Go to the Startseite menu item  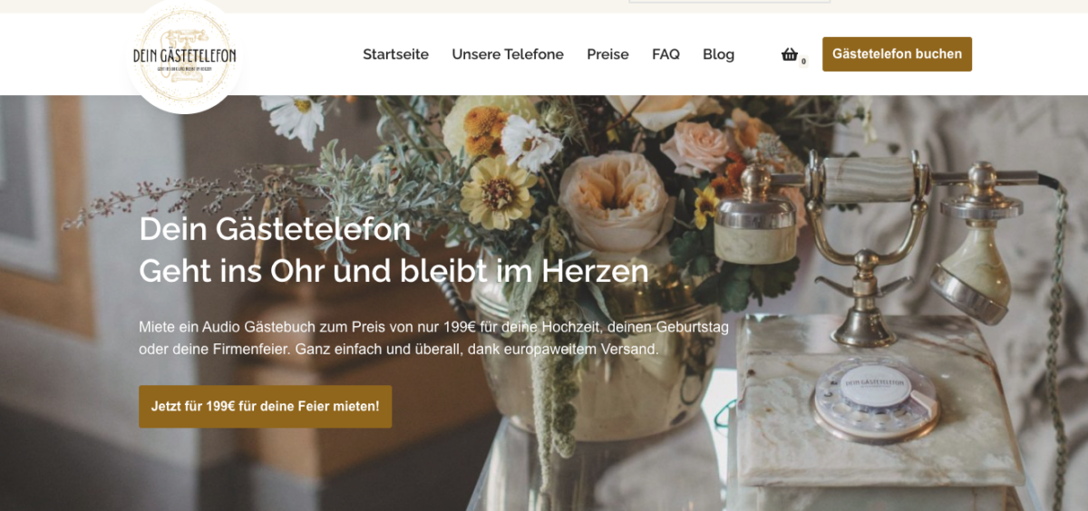pyautogui.click(x=395, y=54)
